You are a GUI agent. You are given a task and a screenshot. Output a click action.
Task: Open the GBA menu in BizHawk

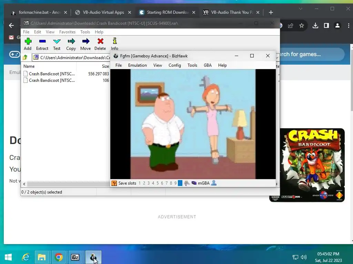[208, 65]
